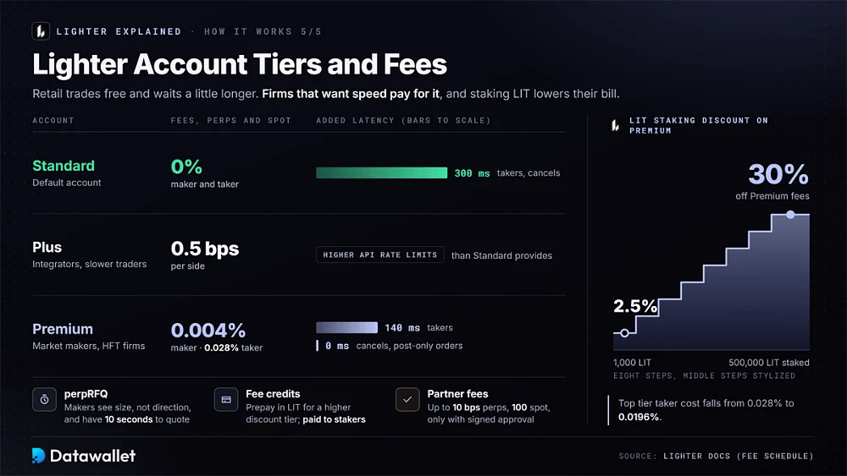Click the LIT staking discount logo icon
The width and height of the screenshot is (847, 476).
[615, 126]
